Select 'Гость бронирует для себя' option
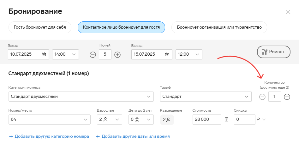This screenshot has height=145, width=299. (x=40, y=27)
